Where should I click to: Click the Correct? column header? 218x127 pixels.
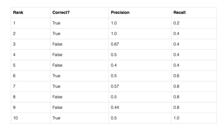click(61, 12)
